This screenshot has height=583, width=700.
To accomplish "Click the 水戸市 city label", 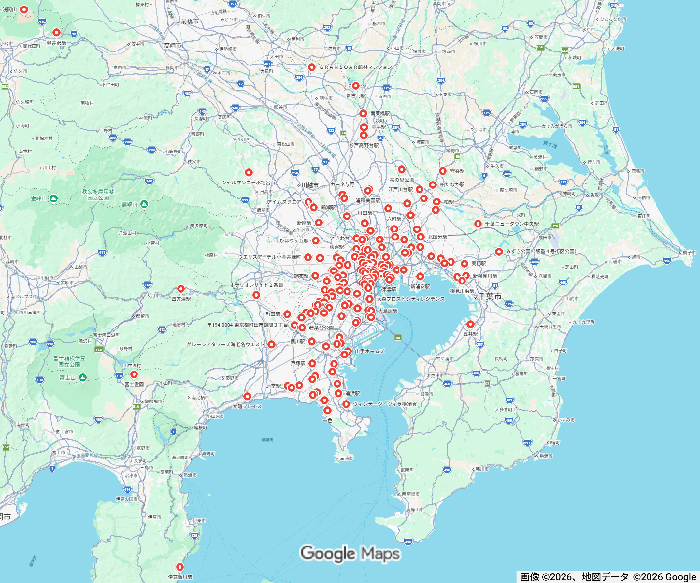I will click(589, 30).
